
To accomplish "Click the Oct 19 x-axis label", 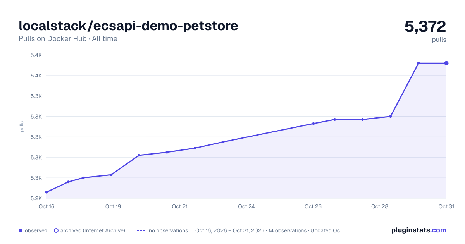I will pos(113,206).
